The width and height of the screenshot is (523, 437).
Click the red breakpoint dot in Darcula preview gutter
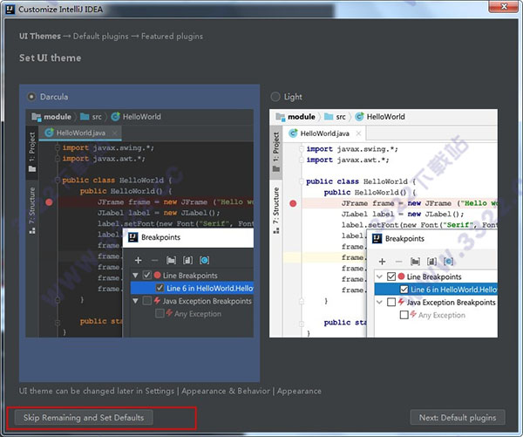click(49, 201)
